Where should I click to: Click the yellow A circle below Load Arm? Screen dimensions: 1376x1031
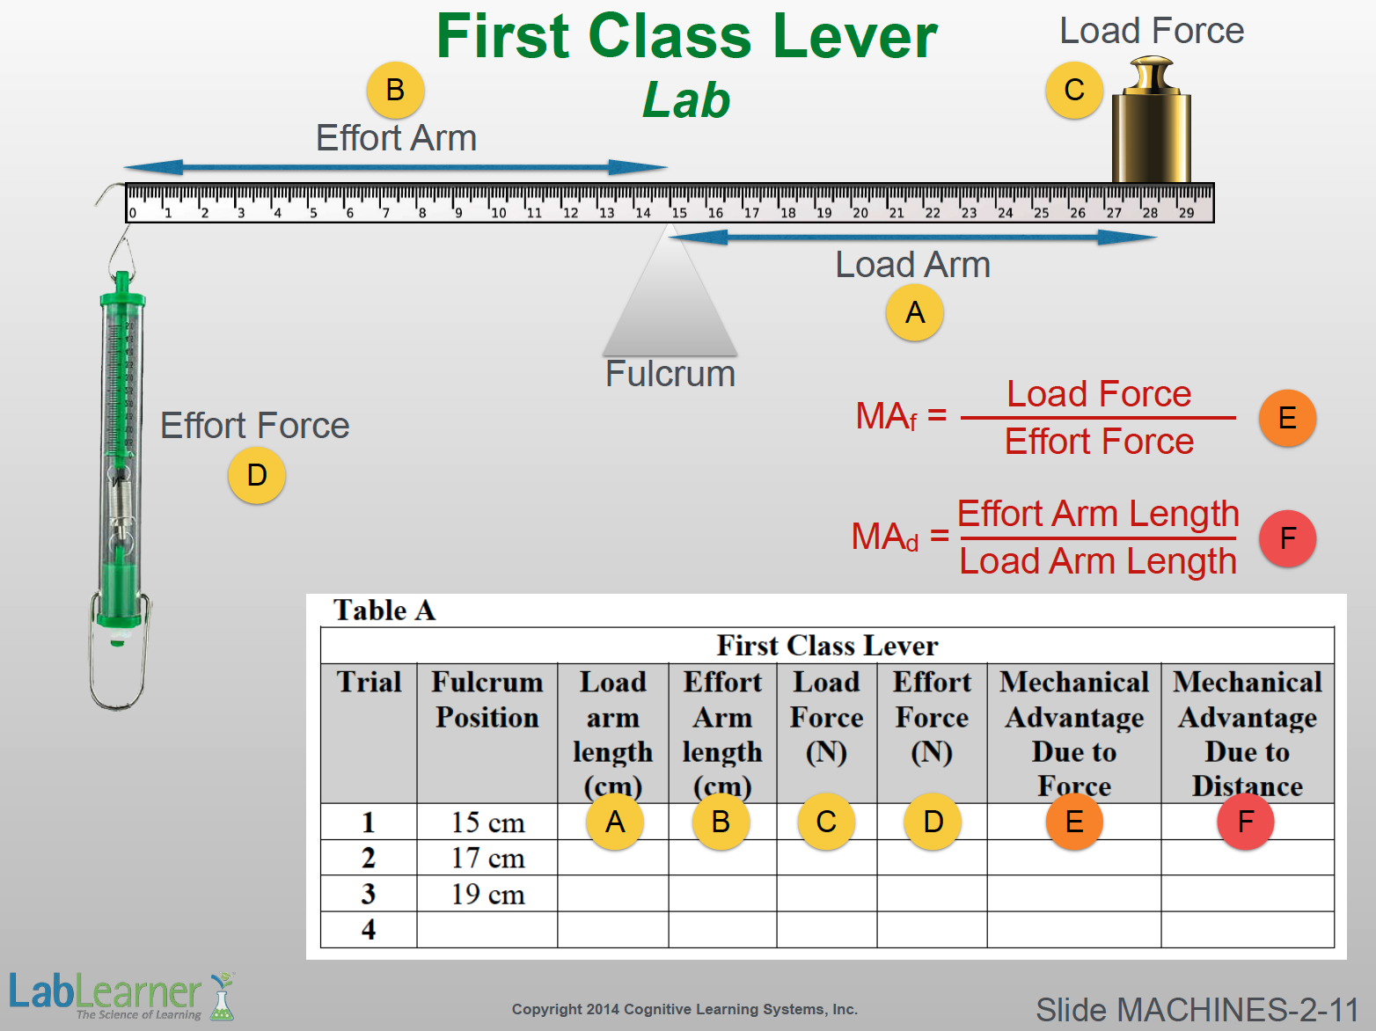[x=915, y=312]
